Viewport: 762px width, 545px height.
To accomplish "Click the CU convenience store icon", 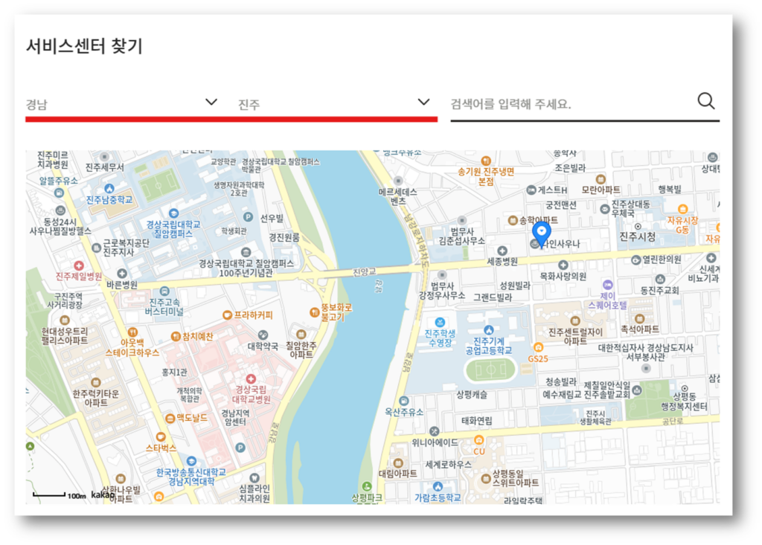I will (x=478, y=440).
